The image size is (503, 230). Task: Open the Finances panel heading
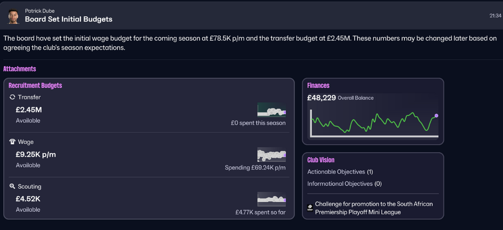click(x=318, y=85)
